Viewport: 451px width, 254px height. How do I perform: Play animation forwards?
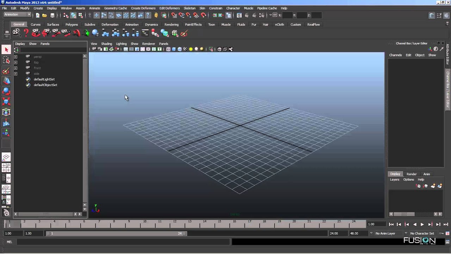[422, 224]
